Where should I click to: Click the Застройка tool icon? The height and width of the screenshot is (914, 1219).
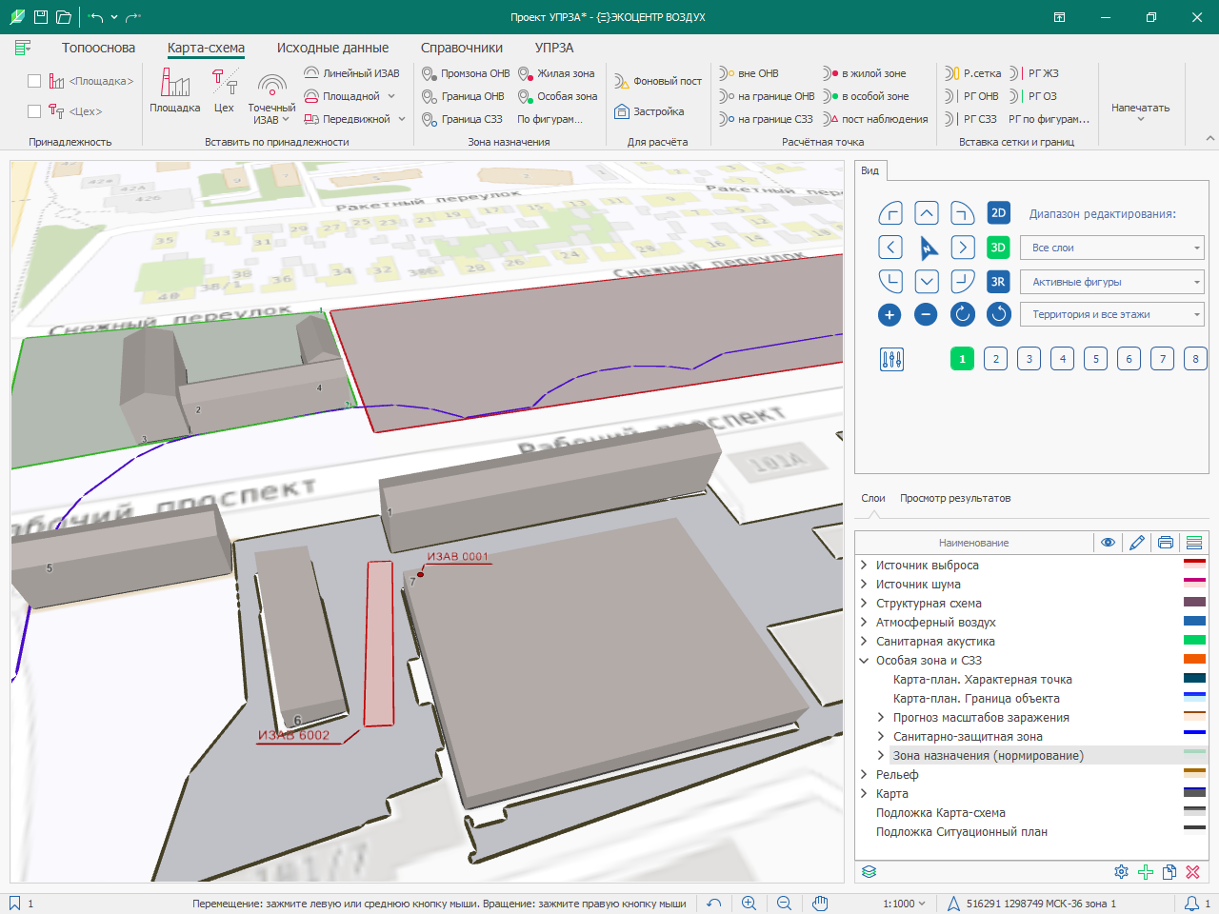coord(622,111)
